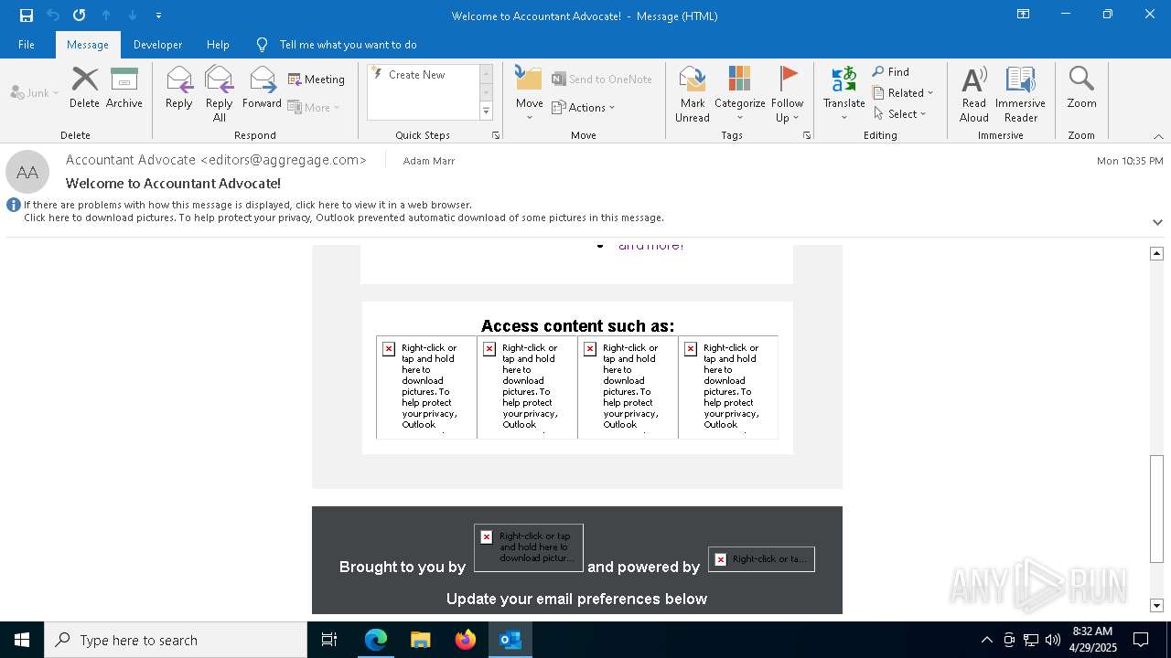Reply to the sender
Screen dimensions: 1171x658
[x=178, y=88]
